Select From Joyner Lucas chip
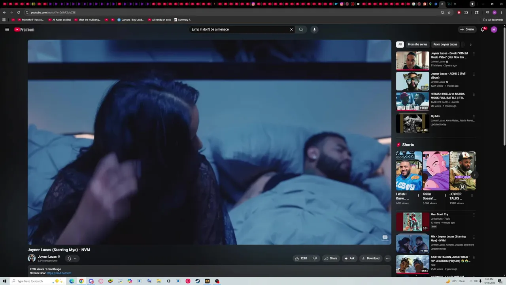 [x=445, y=44]
